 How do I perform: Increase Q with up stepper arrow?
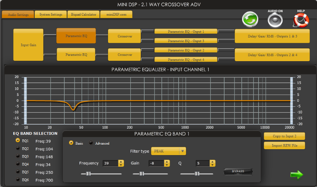(213, 162)
